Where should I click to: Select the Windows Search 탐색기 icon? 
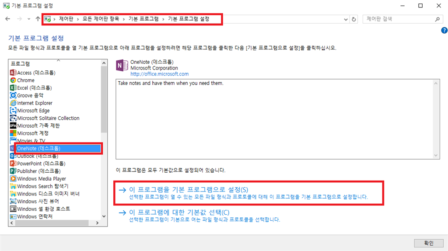[x=13, y=186]
